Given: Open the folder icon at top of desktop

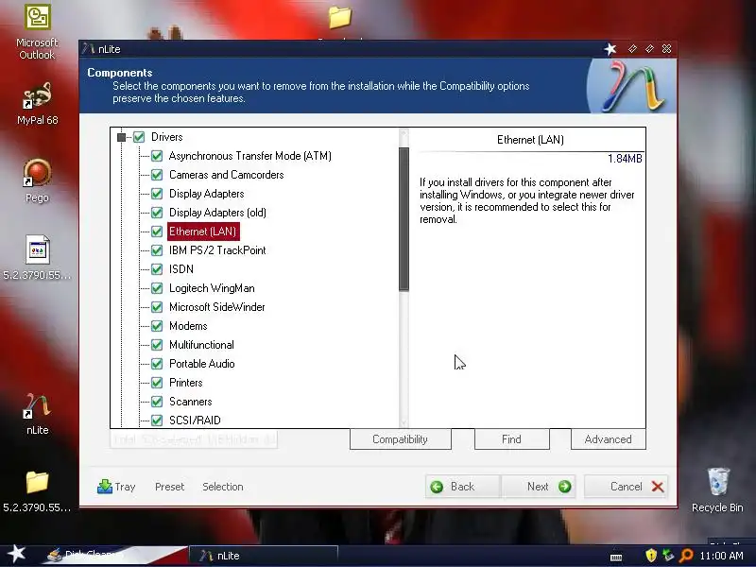Looking at the screenshot, I should click(340, 17).
